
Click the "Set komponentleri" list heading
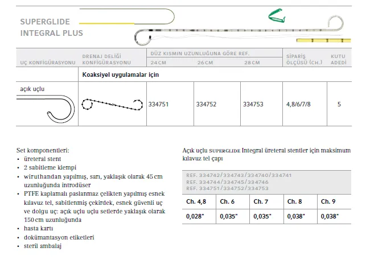tap(43, 150)
